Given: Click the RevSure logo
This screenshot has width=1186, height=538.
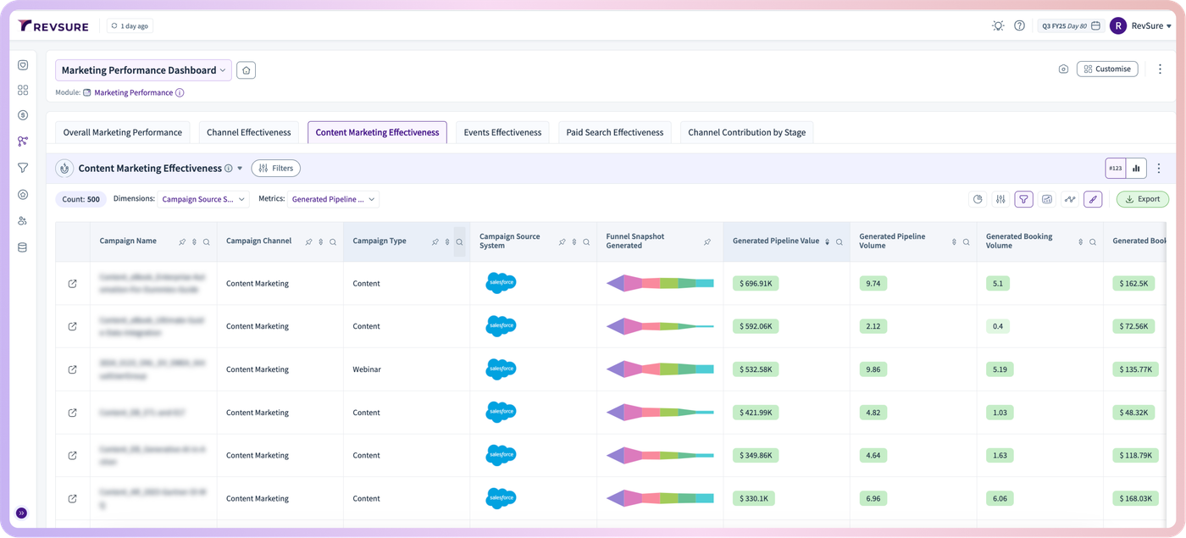Looking at the screenshot, I should (x=53, y=26).
